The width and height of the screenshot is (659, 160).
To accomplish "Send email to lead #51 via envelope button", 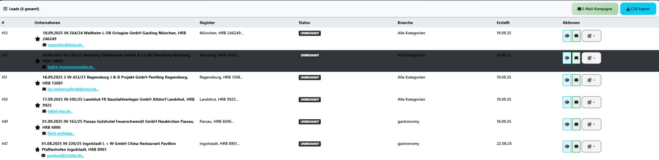I will tap(576, 80).
